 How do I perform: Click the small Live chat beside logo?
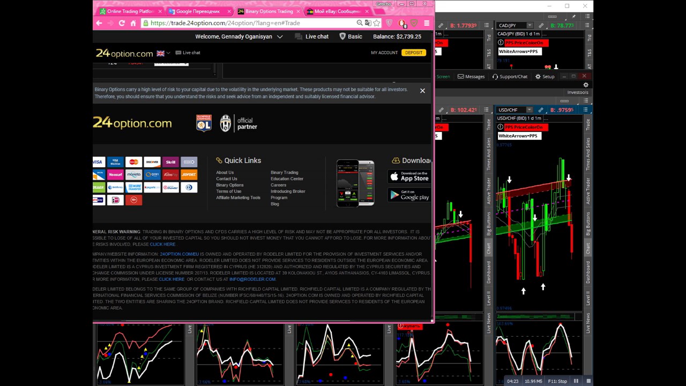188,53
